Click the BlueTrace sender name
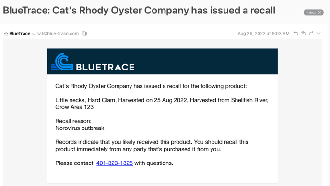330x186 pixels. point(20,34)
